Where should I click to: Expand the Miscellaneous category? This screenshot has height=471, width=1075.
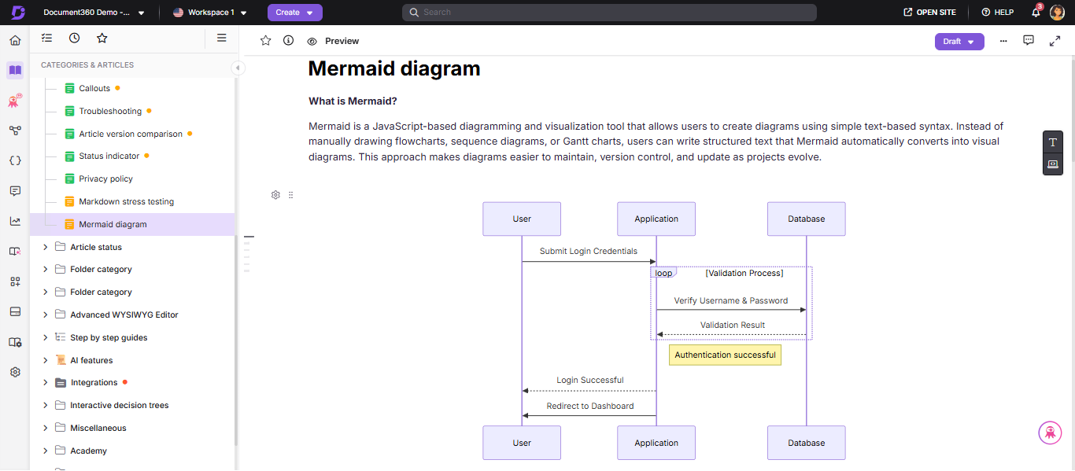(x=45, y=428)
